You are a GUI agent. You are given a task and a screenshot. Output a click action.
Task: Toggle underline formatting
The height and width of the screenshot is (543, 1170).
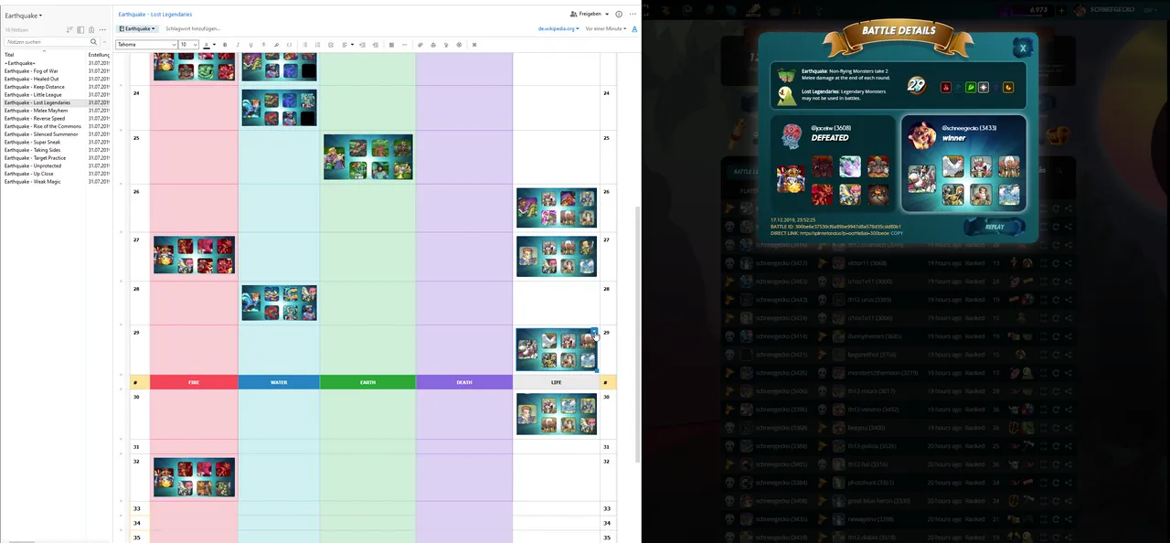click(x=250, y=45)
